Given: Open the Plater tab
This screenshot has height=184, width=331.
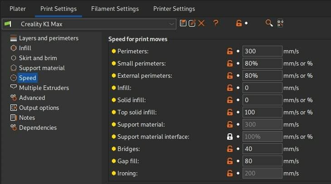Looking at the screenshot, I should coord(18,9).
